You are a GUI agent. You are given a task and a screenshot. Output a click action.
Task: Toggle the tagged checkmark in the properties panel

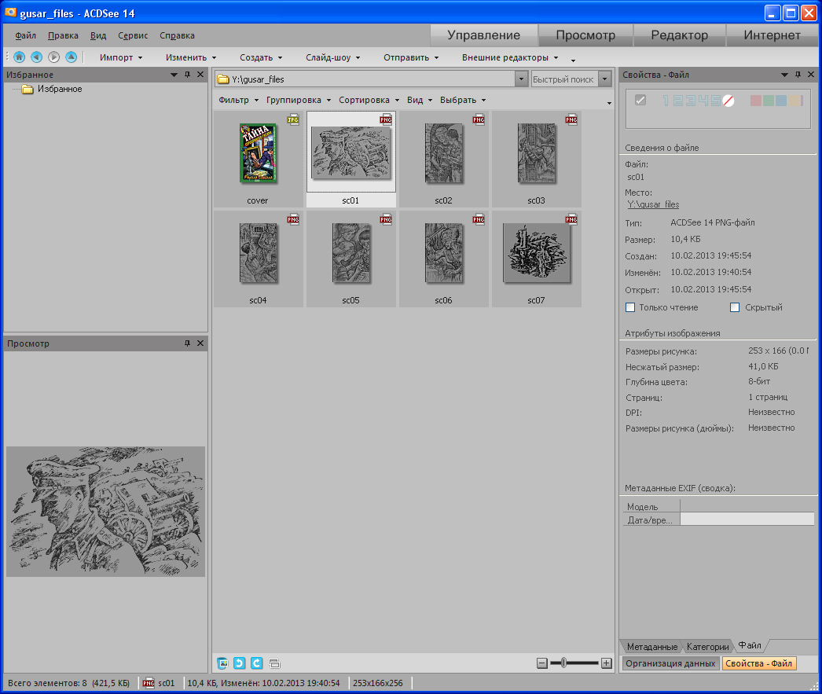tap(640, 101)
